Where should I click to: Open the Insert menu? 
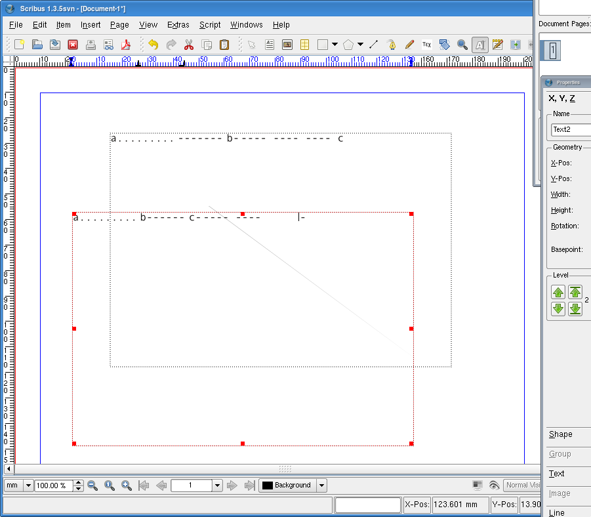(91, 25)
